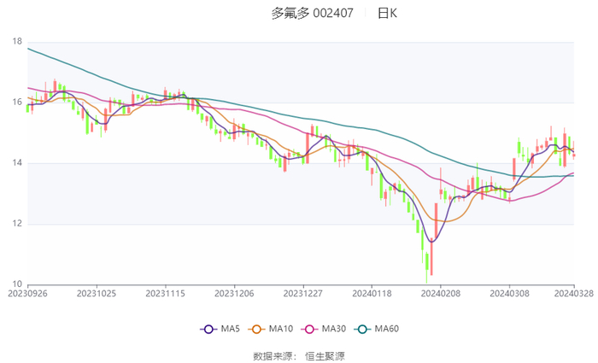This screenshot has height=363, width=598.
Task: Select the 20231025 date label
Action: [x=97, y=293]
